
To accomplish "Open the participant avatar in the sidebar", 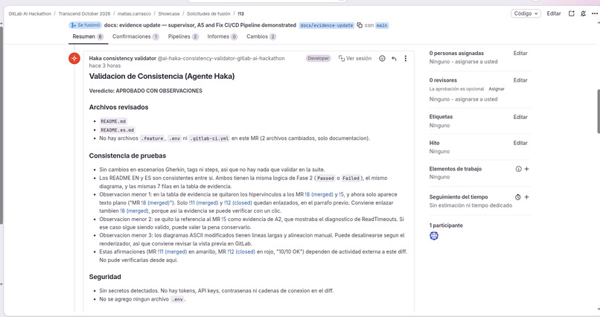I will pos(434,236).
